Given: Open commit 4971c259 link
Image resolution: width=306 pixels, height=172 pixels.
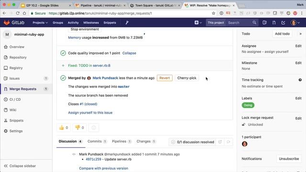Looking at the screenshot, I should tap(94, 159).
